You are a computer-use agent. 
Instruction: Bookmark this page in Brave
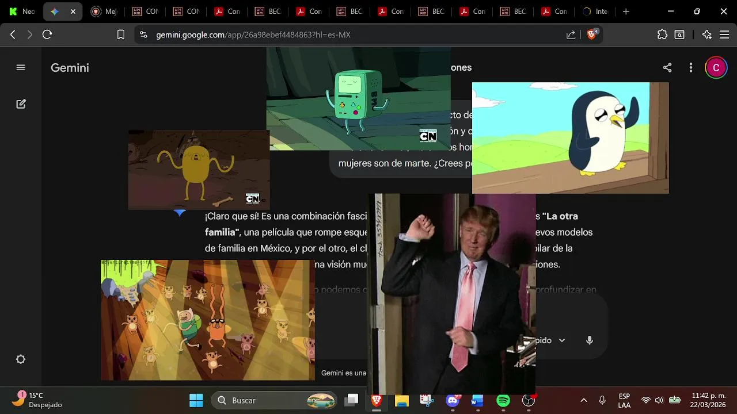coord(121,34)
